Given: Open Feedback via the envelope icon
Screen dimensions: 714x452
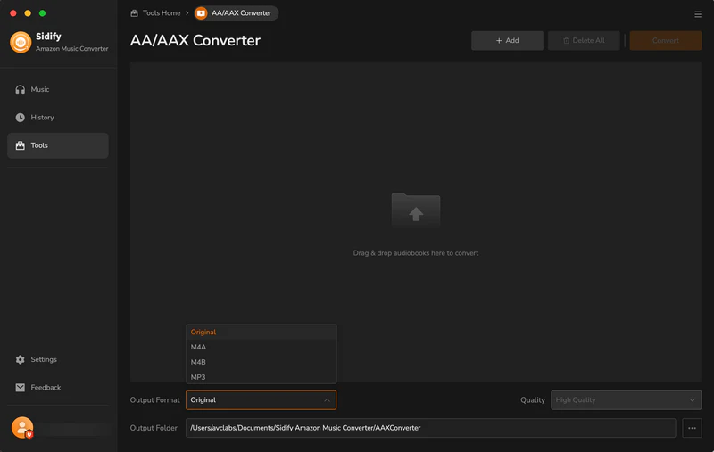Looking at the screenshot, I should click(20, 388).
